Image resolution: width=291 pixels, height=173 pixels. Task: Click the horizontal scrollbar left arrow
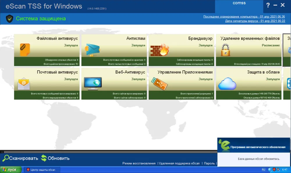pyautogui.click(x=2, y=152)
